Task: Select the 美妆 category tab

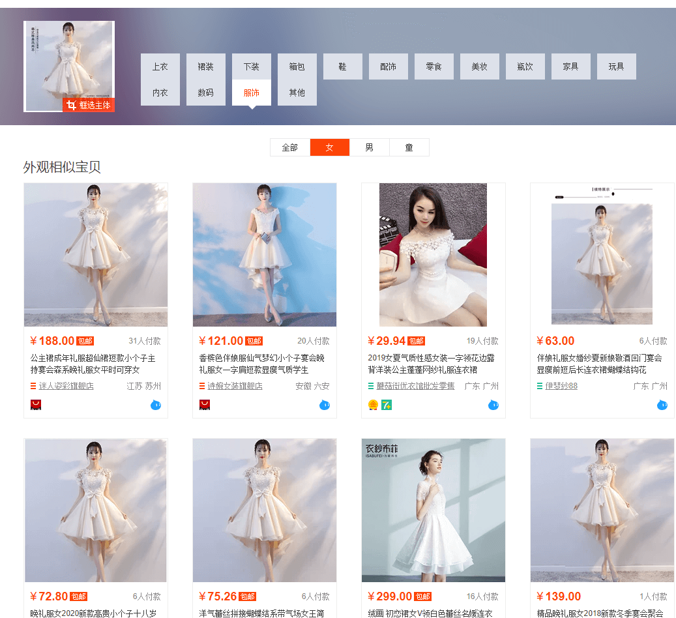Action: pos(479,66)
